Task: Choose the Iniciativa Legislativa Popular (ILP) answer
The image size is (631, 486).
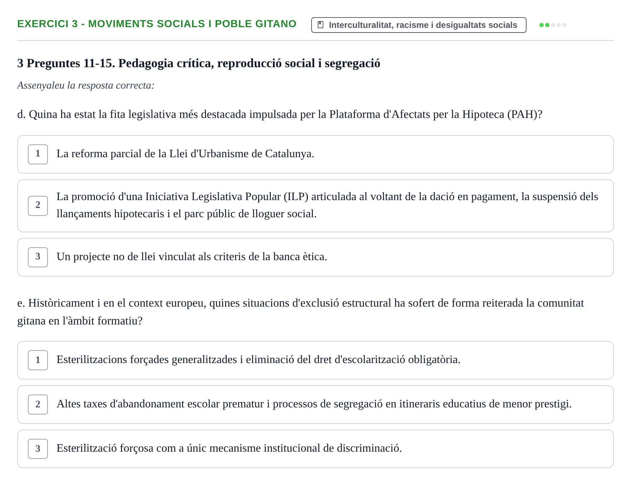Action: [315, 206]
